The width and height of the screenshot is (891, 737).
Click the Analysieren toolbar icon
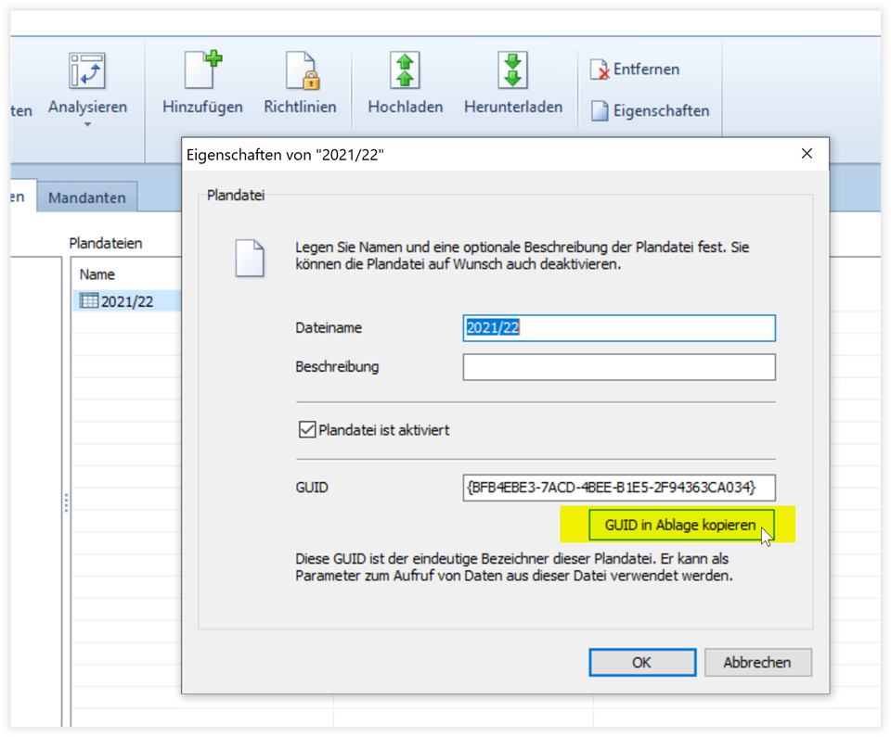87,71
